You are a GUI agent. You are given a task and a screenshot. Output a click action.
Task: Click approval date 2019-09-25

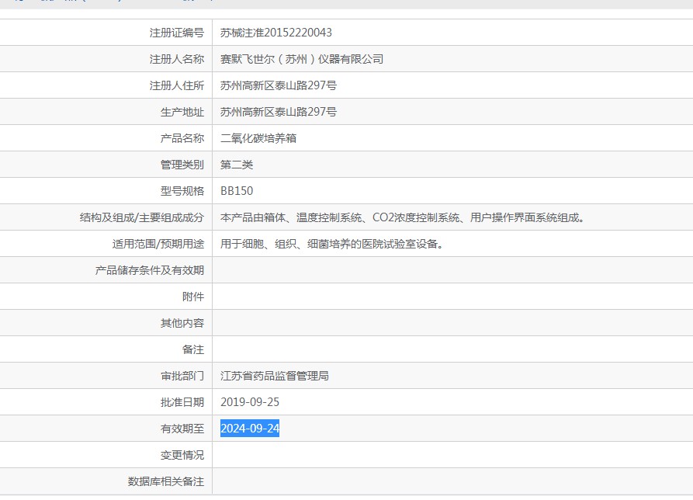pyautogui.click(x=250, y=402)
